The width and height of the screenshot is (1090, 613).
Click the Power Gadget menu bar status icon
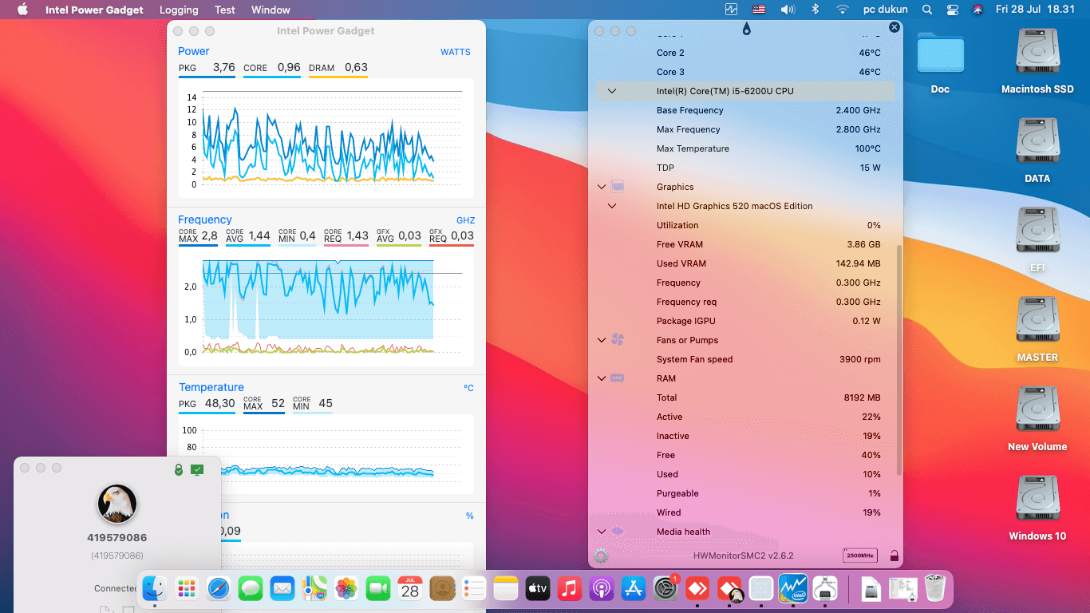point(731,10)
